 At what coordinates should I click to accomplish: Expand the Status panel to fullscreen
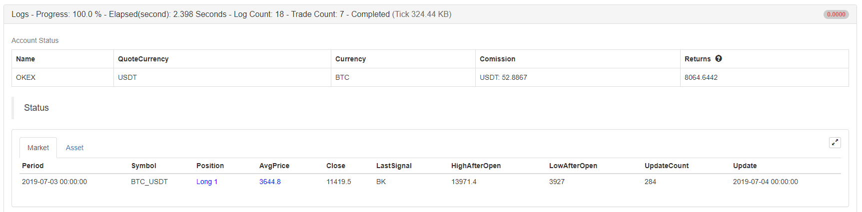[x=835, y=143]
